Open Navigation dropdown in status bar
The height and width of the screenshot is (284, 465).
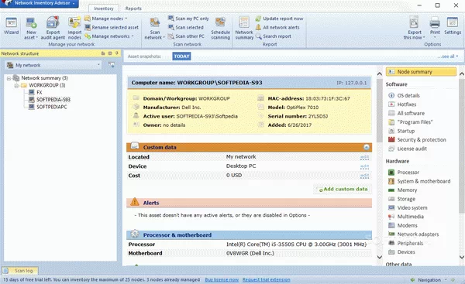coord(432,279)
